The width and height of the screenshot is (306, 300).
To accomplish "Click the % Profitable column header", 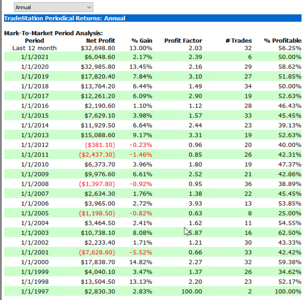I will [283, 41].
